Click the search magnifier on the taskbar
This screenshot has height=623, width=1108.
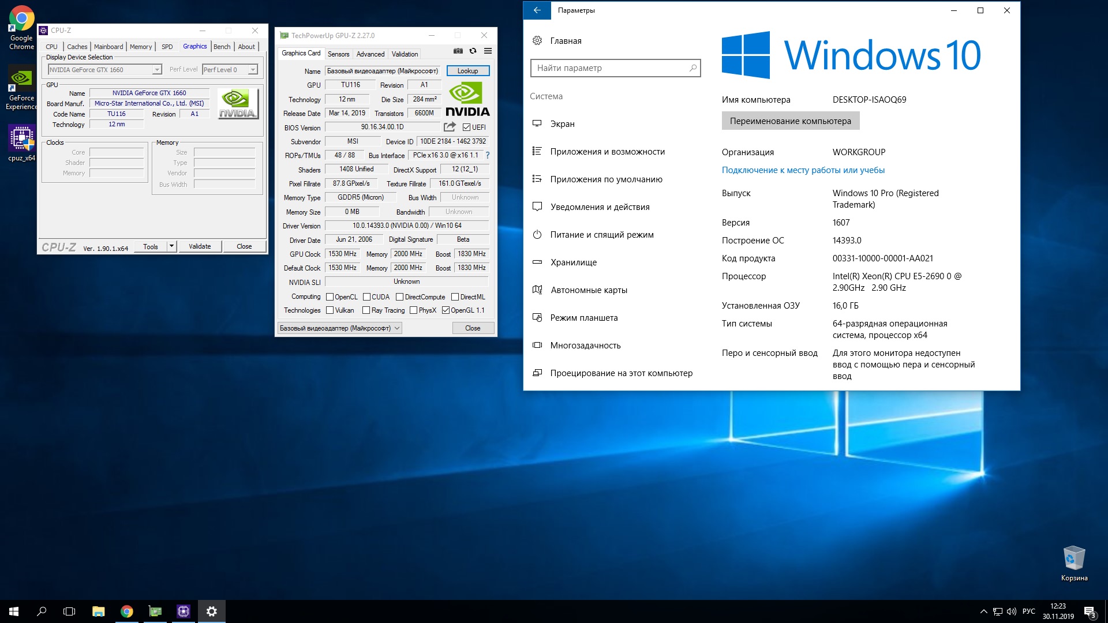coord(42,611)
